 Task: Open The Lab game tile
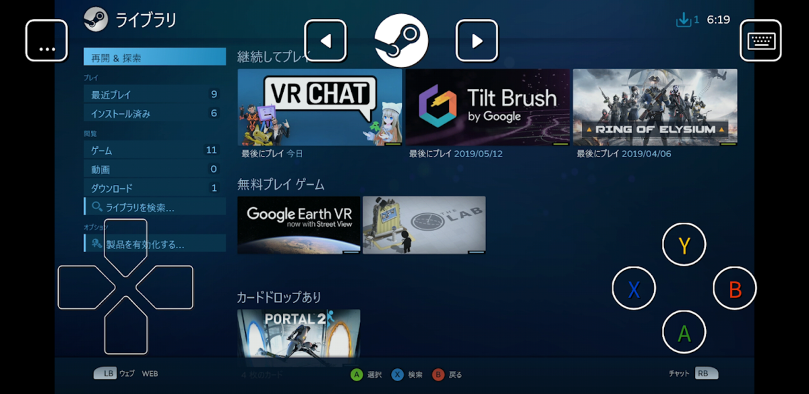[424, 225]
